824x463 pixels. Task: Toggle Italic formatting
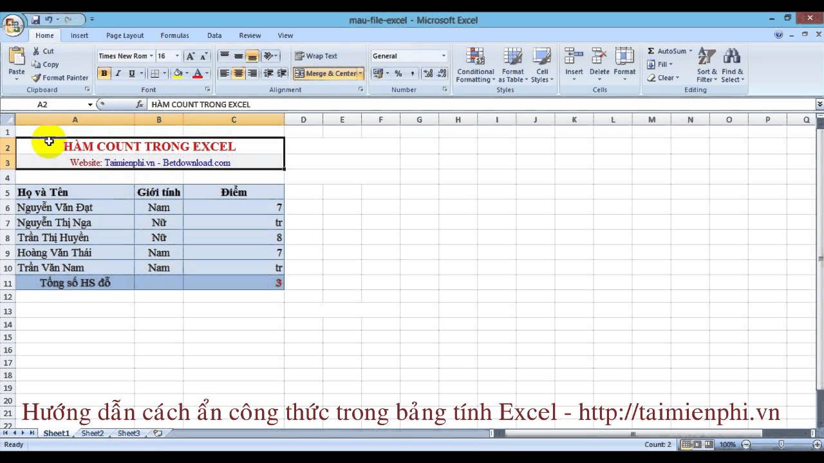click(x=118, y=73)
